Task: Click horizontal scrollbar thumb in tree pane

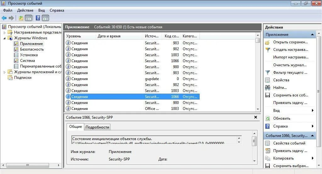Action: (28, 165)
